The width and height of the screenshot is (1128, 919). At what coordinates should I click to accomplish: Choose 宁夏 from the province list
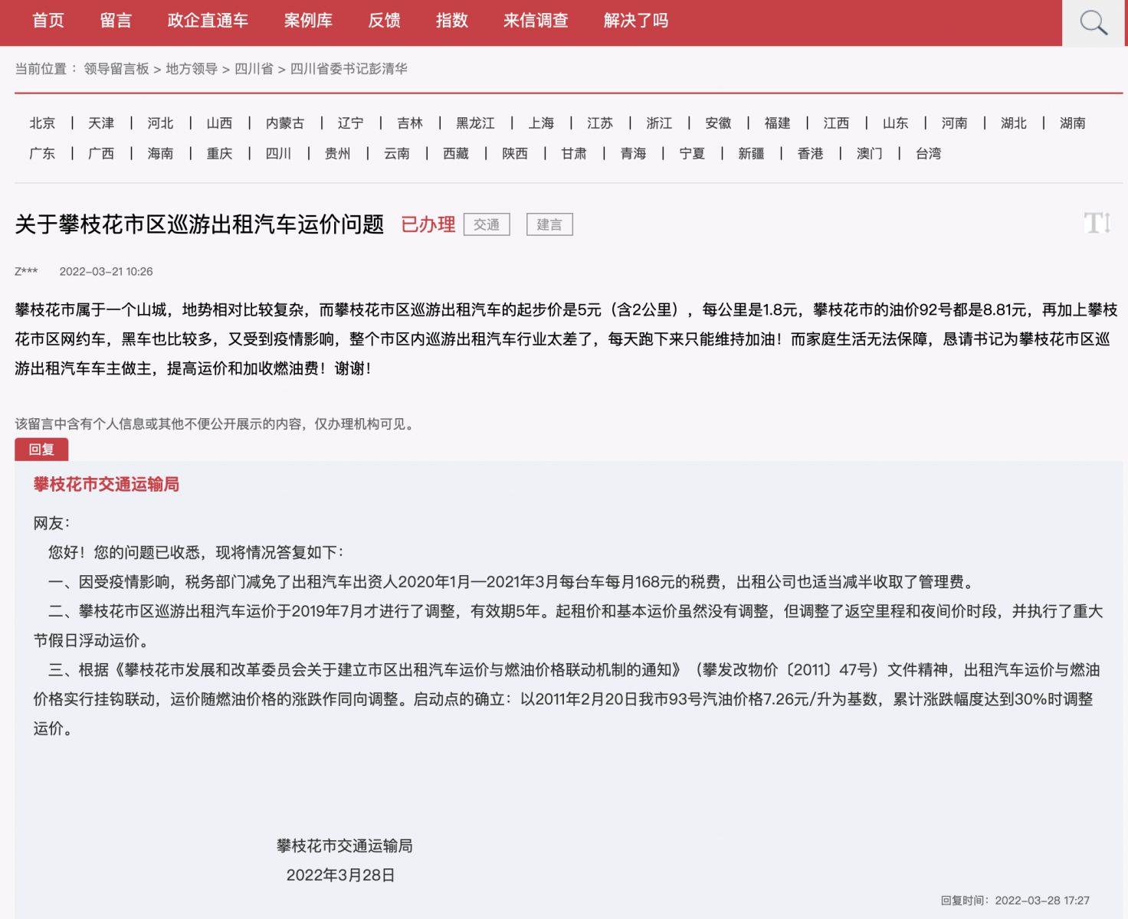point(692,154)
